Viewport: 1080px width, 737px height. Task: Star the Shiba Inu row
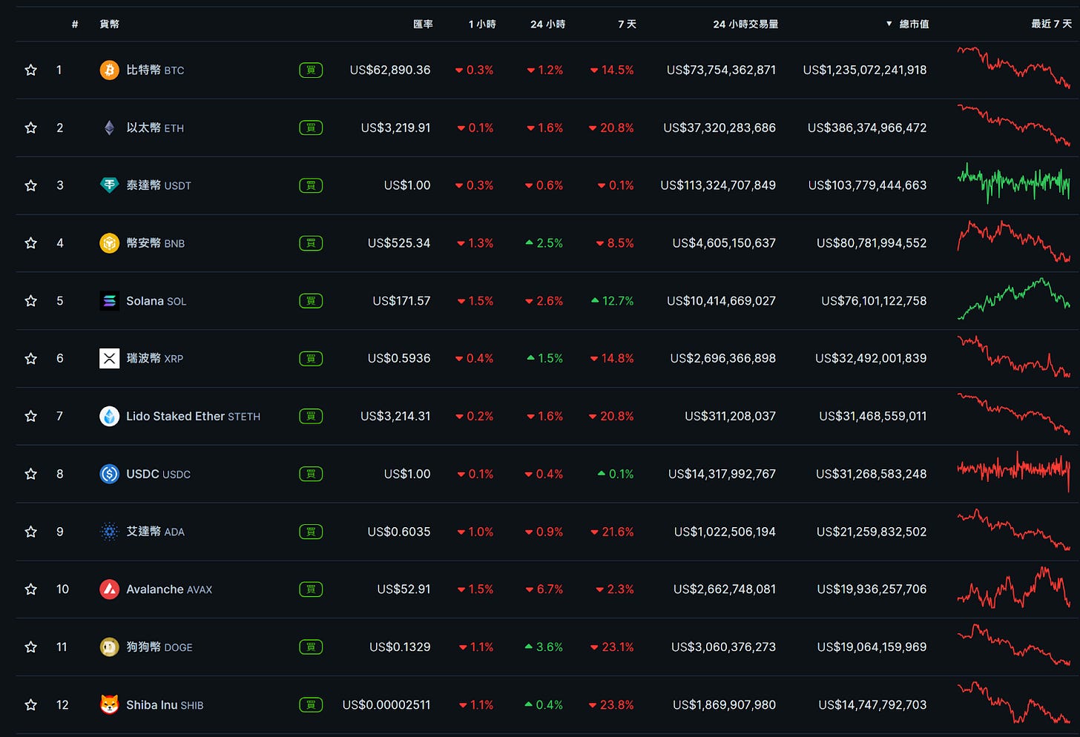point(30,704)
